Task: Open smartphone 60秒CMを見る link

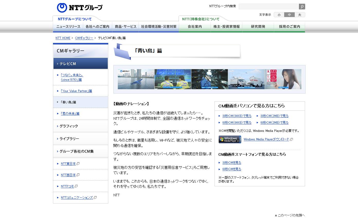Action: click(x=232, y=169)
